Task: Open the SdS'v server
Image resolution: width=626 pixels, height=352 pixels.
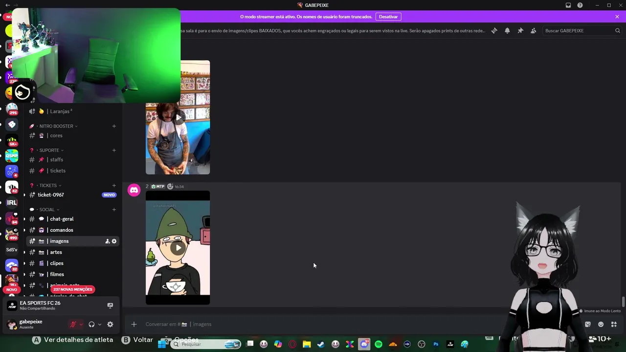Action: [x=12, y=250]
